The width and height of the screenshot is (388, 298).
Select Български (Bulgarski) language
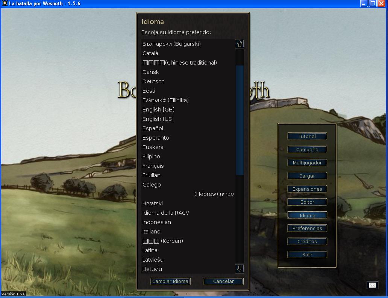tap(188, 44)
